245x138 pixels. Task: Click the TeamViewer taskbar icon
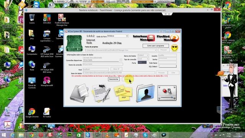tap(88, 135)
